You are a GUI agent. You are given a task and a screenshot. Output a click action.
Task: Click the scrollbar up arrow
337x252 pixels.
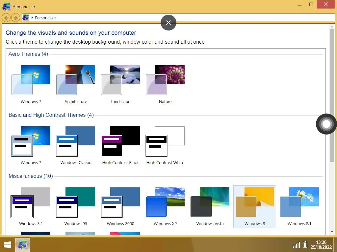click(332, 27)
